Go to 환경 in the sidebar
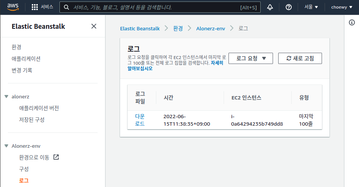 (x=16, y=47)
